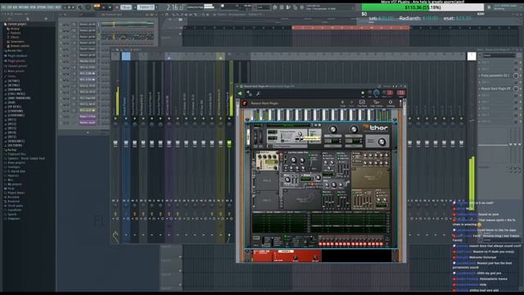
Task: Click the tempo value field
Action: pos(125,7)
